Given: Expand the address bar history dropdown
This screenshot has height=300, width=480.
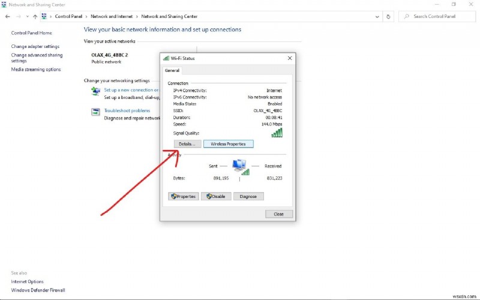Looking at the screenshot, I should 377,17.
